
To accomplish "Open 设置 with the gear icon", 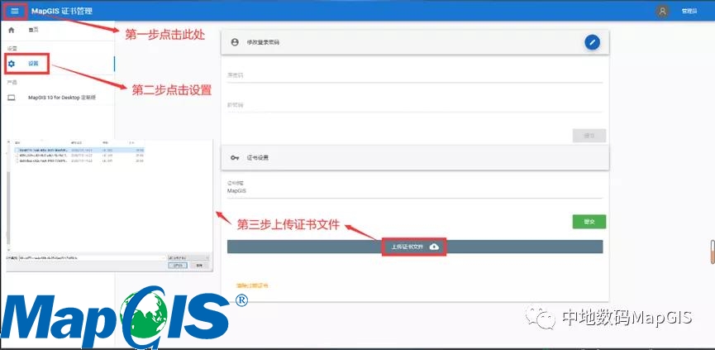I will tap(57, 64).
